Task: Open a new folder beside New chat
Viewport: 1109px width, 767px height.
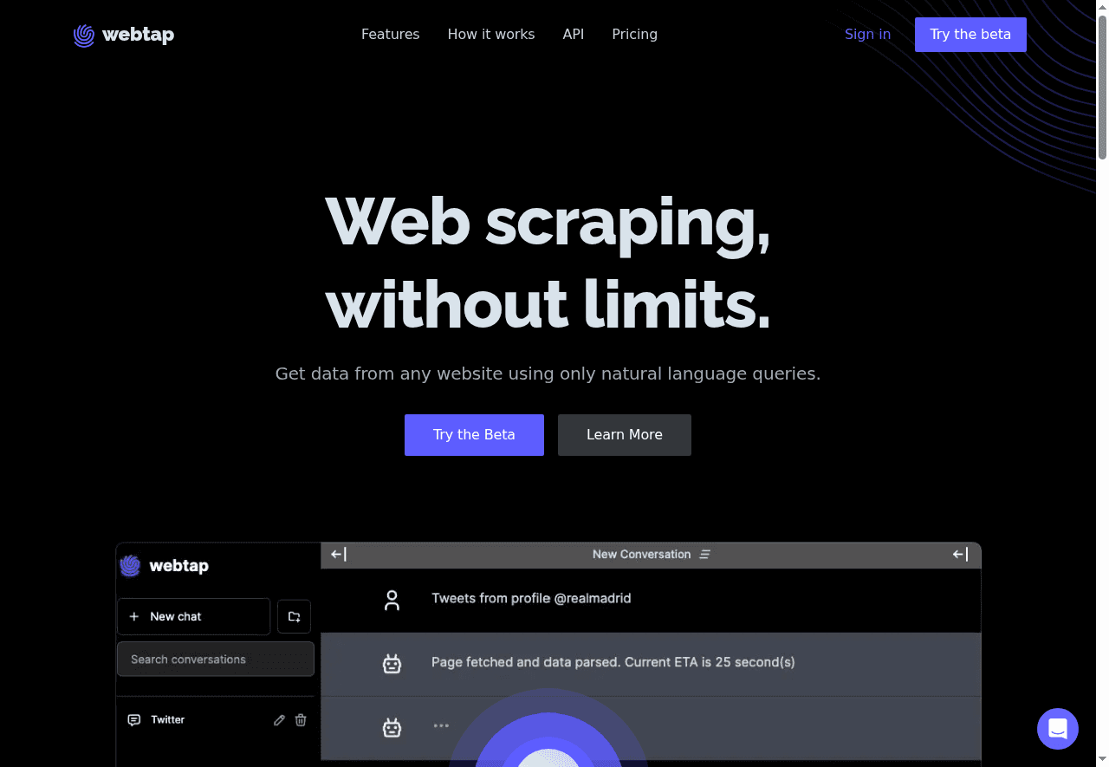Action: point(294,616)
